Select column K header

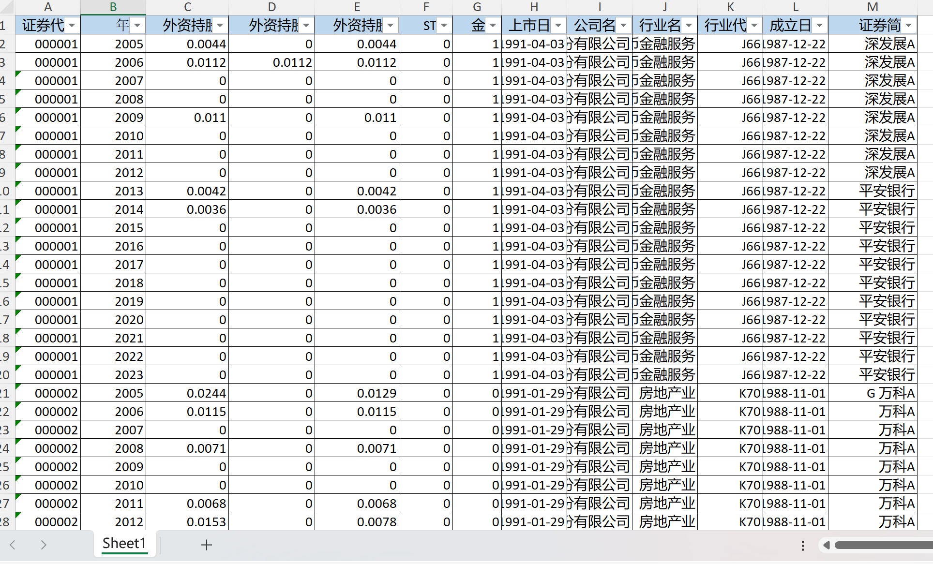pyautogui.click(x=730, y=7)
